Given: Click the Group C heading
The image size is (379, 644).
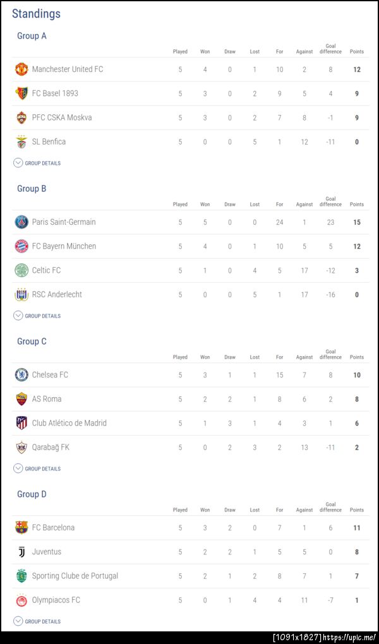Looking at the screenshot, I should [32, 342].
